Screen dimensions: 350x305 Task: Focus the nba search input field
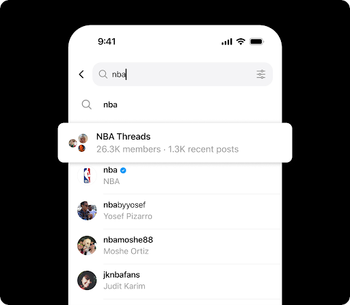tap(183, 75)
